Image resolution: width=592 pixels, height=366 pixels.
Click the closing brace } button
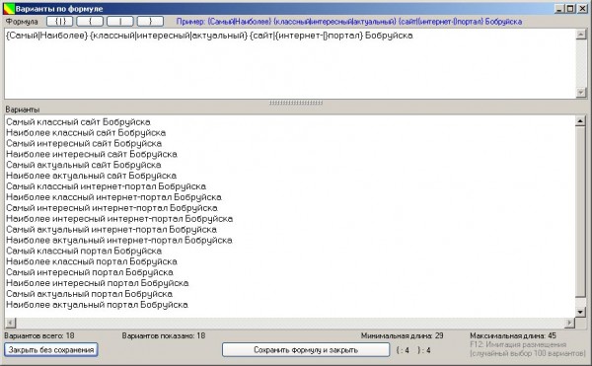click(150, 22)
